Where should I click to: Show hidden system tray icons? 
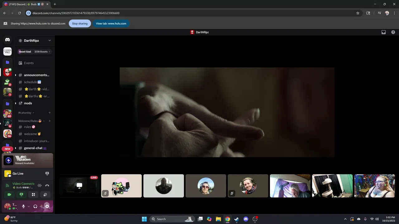345,219
